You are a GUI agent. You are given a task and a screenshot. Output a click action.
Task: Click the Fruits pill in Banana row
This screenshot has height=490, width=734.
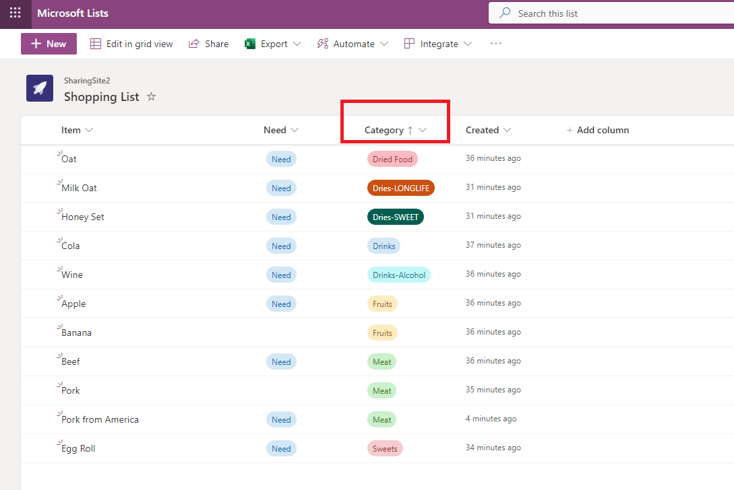[382, 333]
